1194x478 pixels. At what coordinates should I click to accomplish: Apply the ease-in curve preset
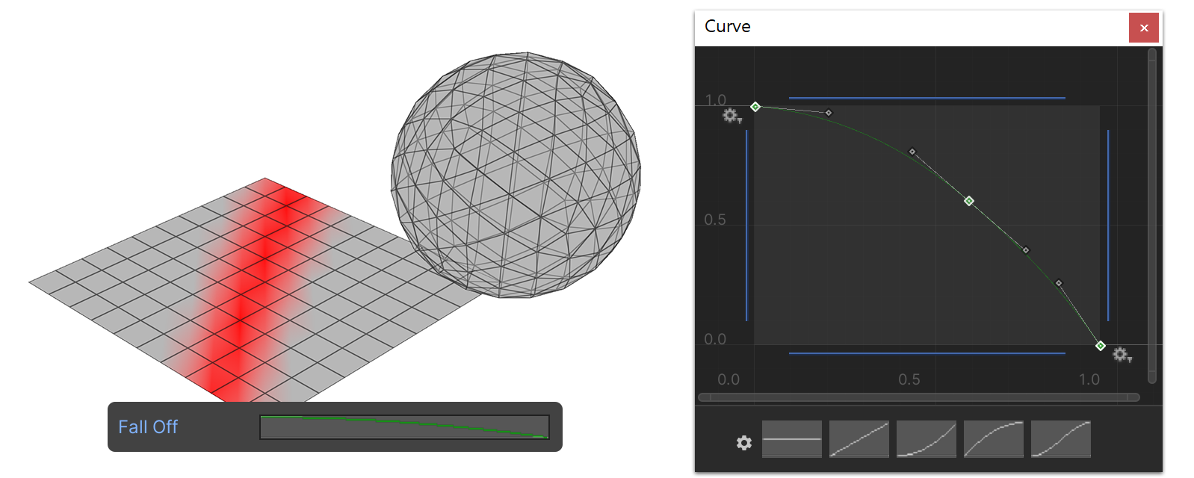click(x=926, y=439)
